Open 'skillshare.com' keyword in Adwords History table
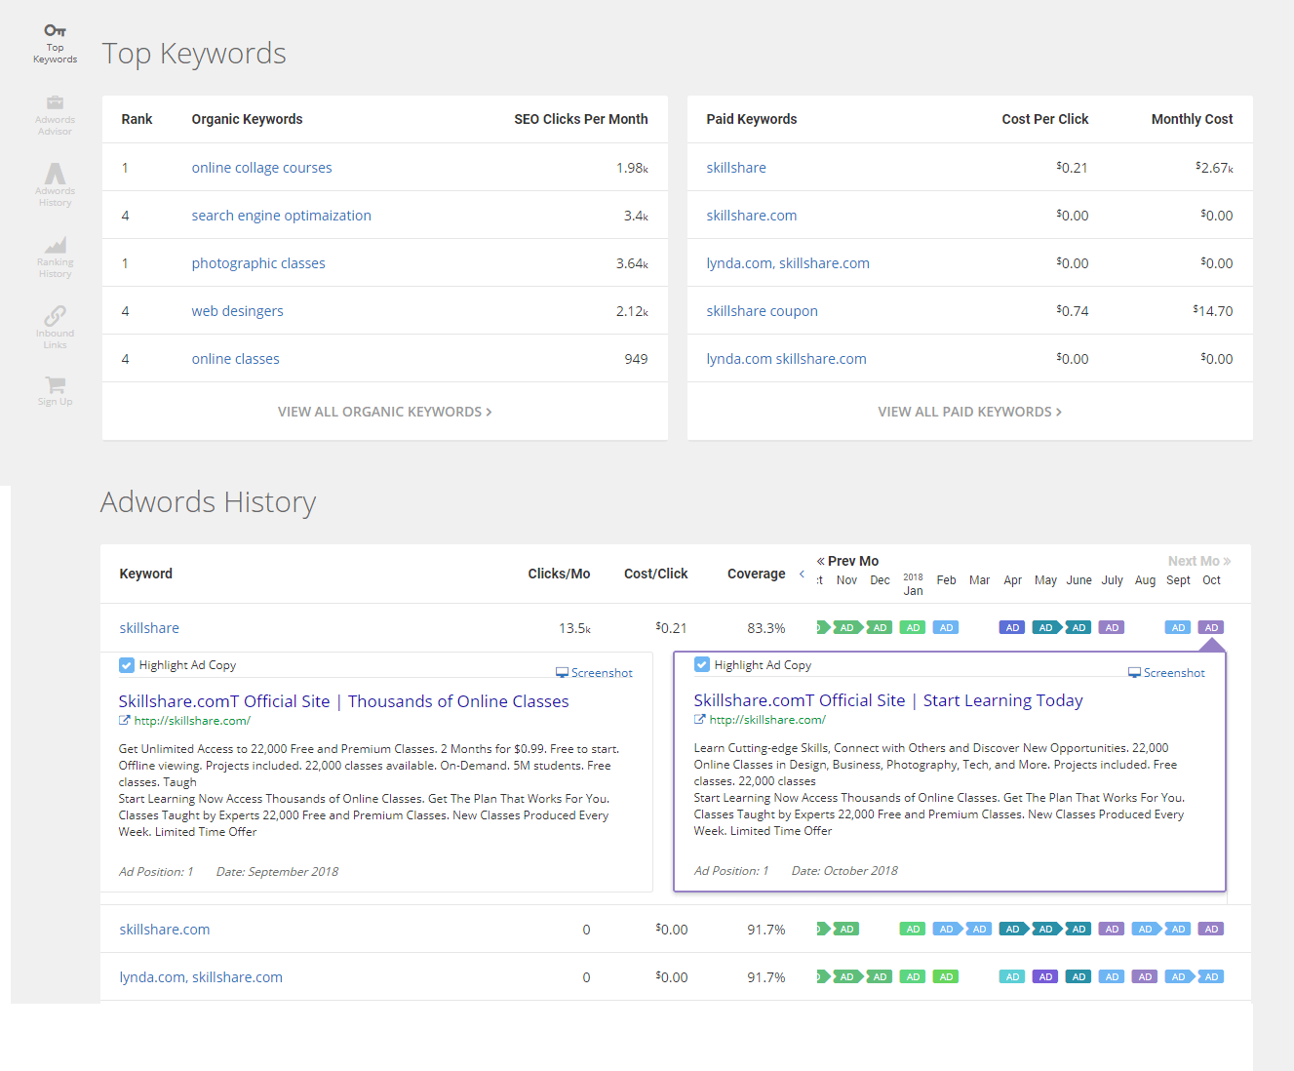 (164, 930)
